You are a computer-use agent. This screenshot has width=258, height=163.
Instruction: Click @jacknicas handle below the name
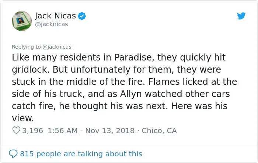coord(51,24)
